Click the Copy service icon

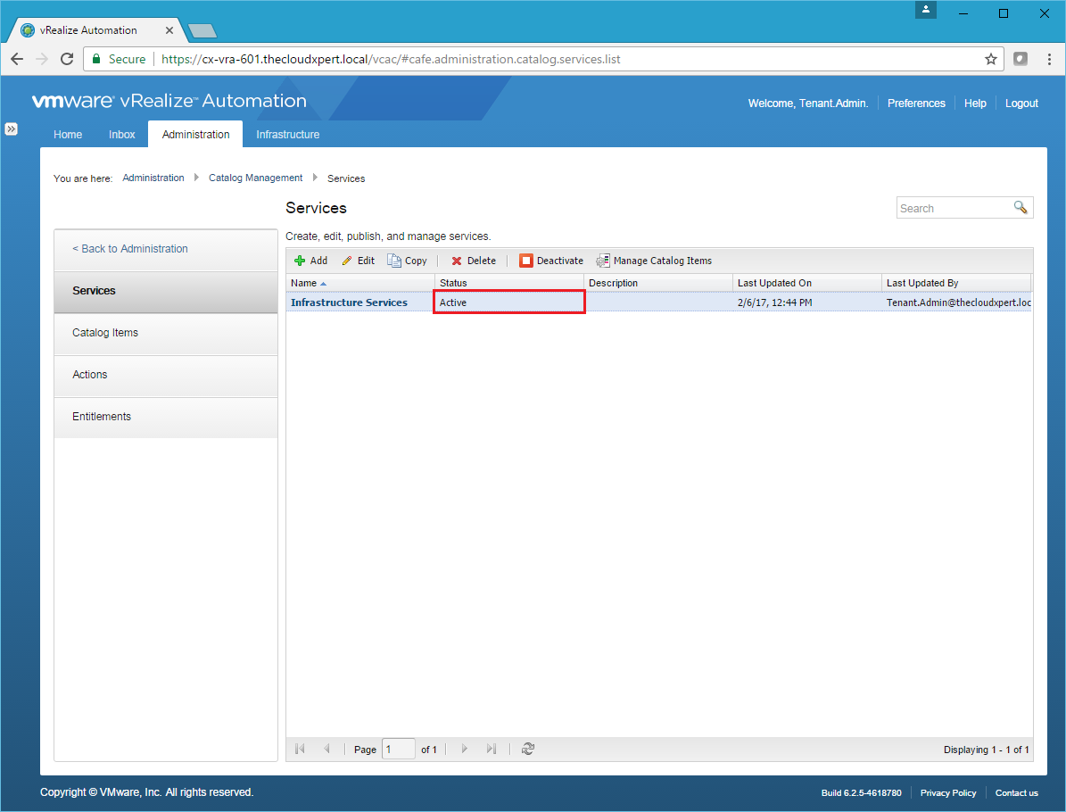394,261
